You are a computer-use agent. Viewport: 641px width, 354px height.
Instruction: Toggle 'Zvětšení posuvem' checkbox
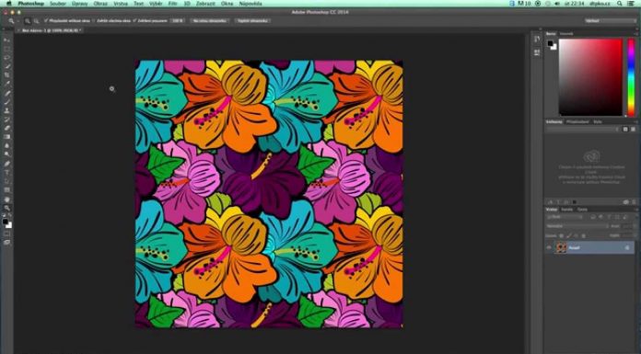(134, 20)
